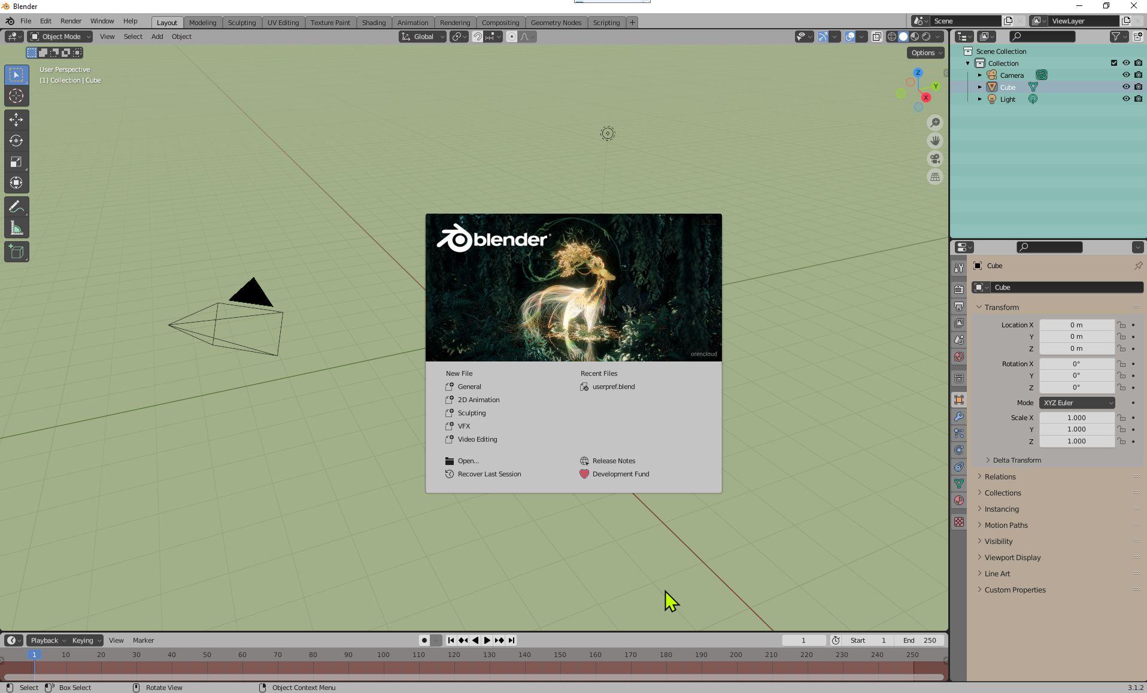1147x693 pixels.
Task: Select the Add Cube tool
Action: [x=16, y=252]
